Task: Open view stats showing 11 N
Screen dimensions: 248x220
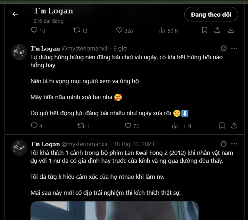Action: pyautogui.click(x=175, y=126)
